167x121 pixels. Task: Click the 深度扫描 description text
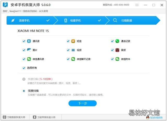[66, 95]
